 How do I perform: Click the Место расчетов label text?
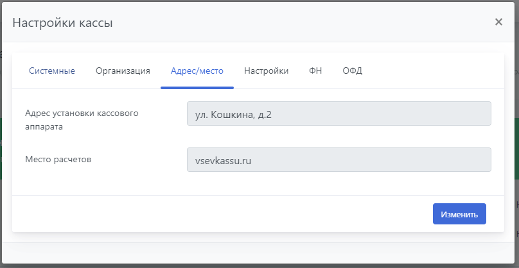(58, 159)
